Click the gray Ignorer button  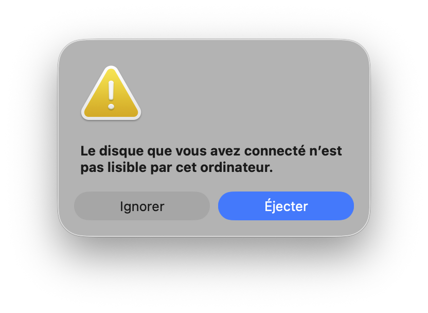pyautogui.click(x=142, y=206)
